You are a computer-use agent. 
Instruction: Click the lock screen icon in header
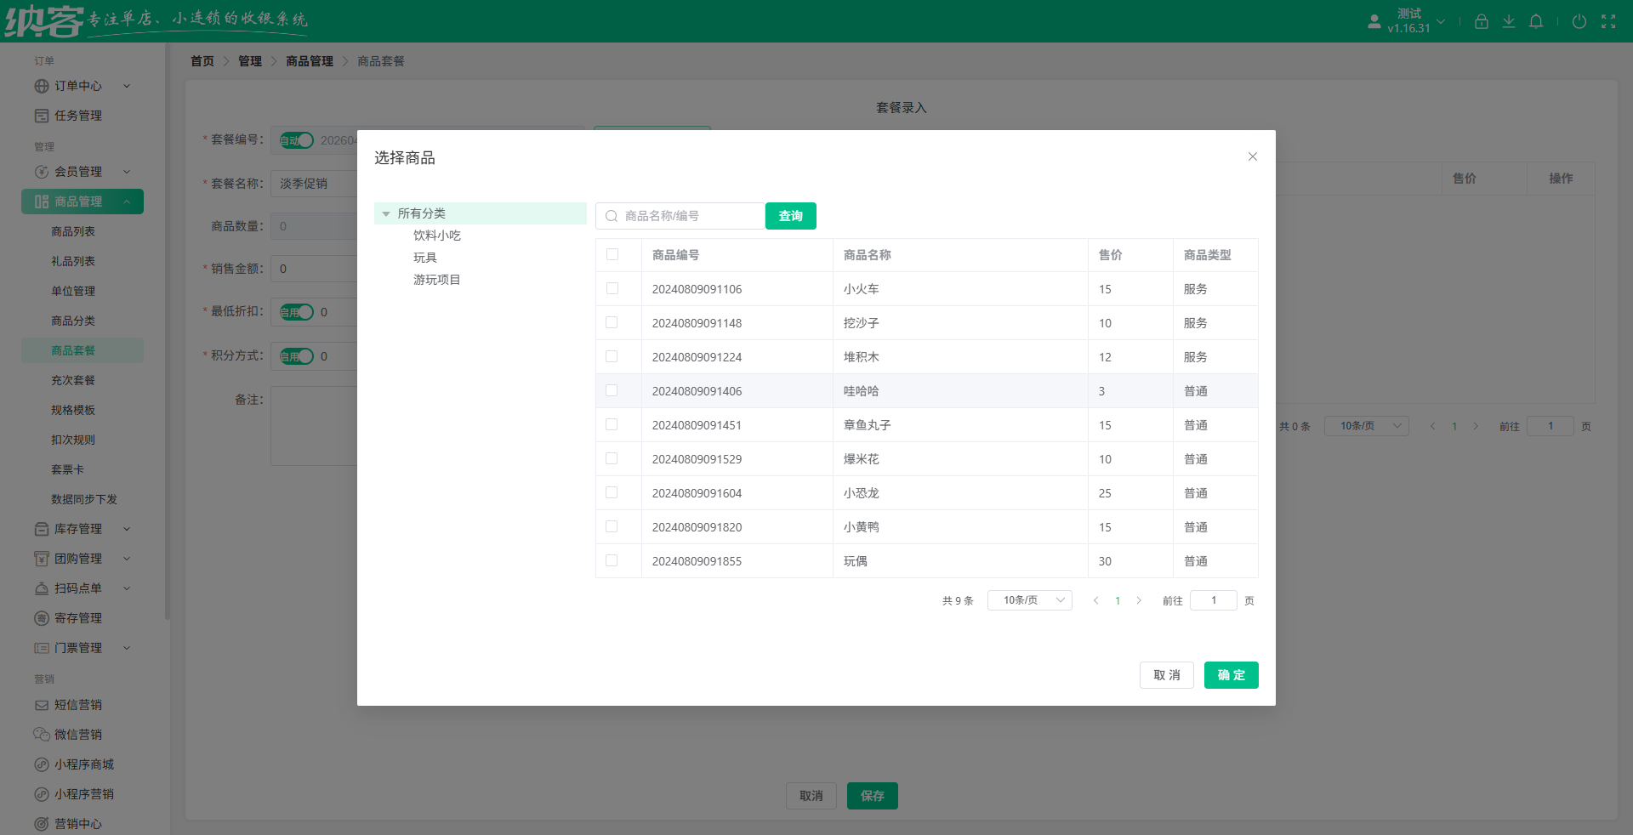coord(1481,22)
